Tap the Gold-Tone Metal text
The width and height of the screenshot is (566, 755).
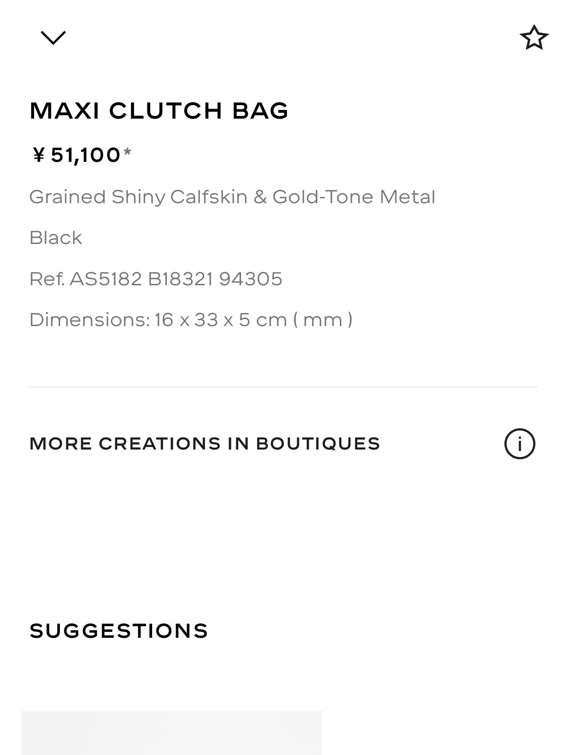tap(354, 197)
